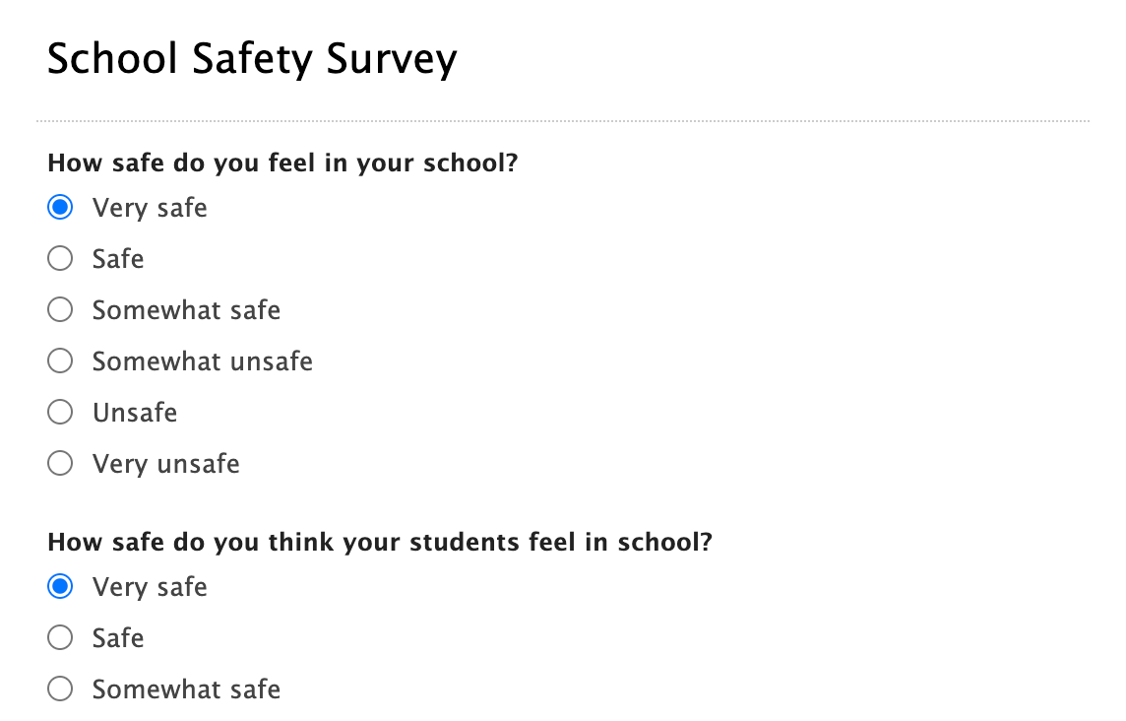Click the 'Unsafe' label text
The height and width of the screenshot is (721, 1126).
135,412
